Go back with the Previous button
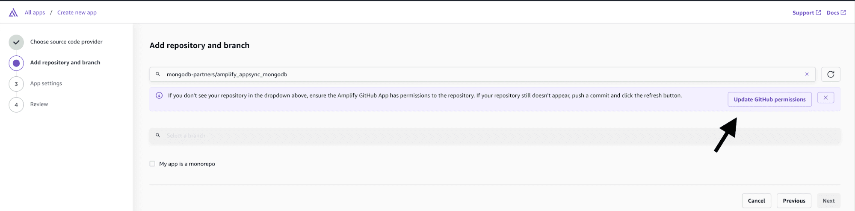 click(794, 201)
